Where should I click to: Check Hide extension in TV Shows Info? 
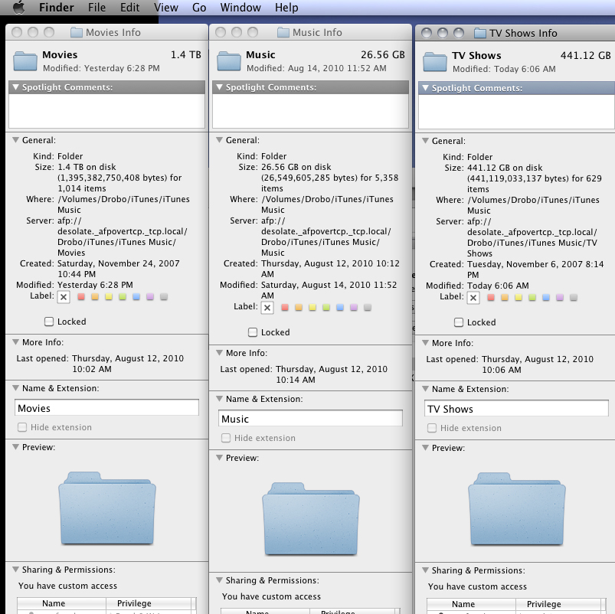tap(432, 428)
